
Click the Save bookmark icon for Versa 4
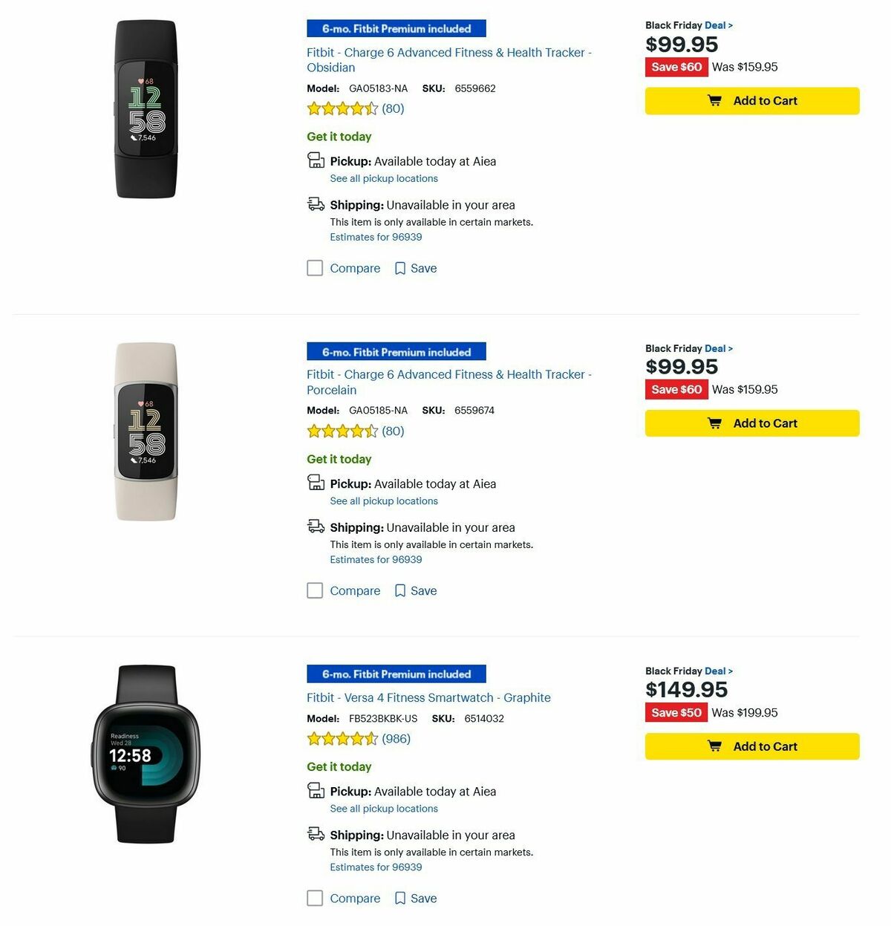(400, 898)
